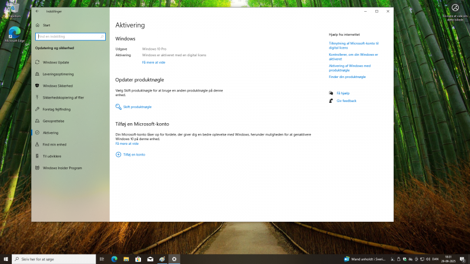Screen dimensions: 470x264
Task: Click the Windows Start button on taskbar
Action: coord(6,259)
